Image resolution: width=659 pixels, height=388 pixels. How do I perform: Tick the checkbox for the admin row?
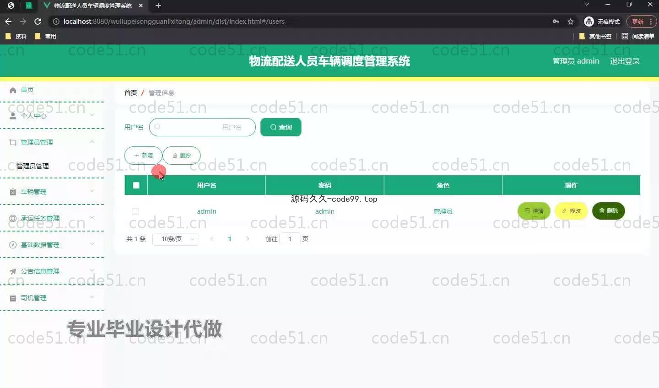pos(135,211)
